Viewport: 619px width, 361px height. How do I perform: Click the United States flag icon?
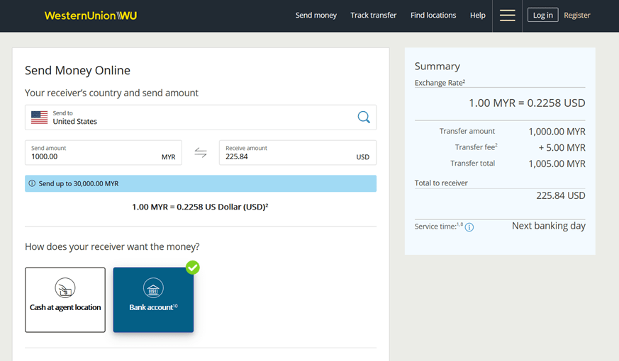tap(40, 118)
